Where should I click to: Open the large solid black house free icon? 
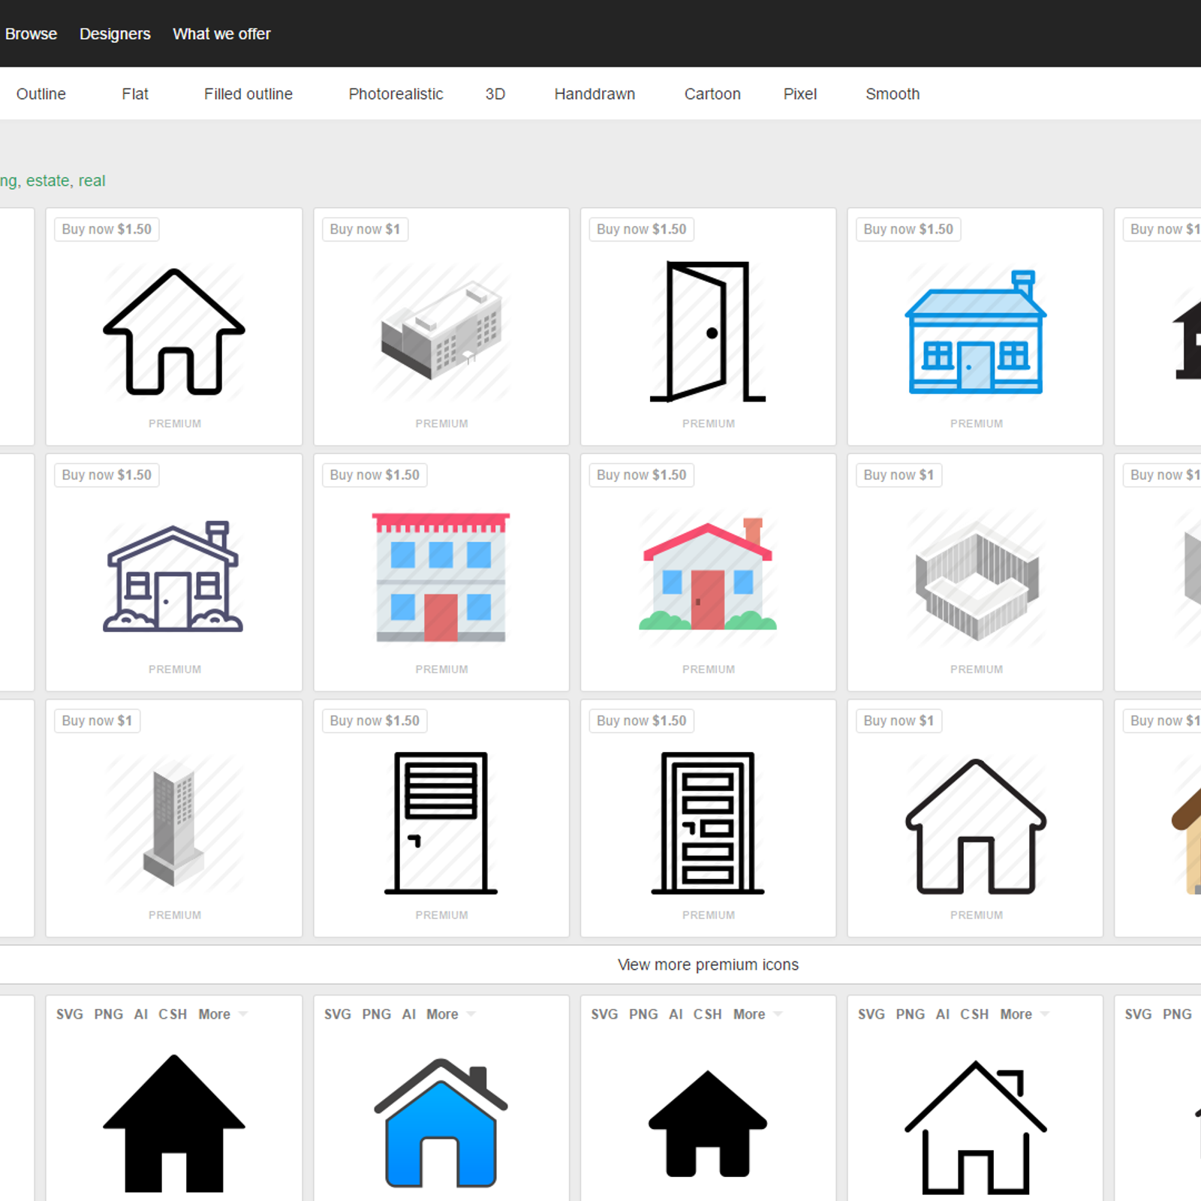(174, 1123)
